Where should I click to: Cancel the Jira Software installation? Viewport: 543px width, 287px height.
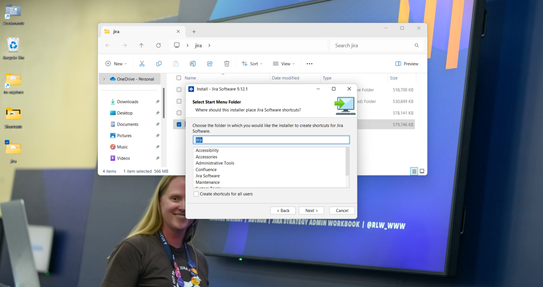[341, 210]
